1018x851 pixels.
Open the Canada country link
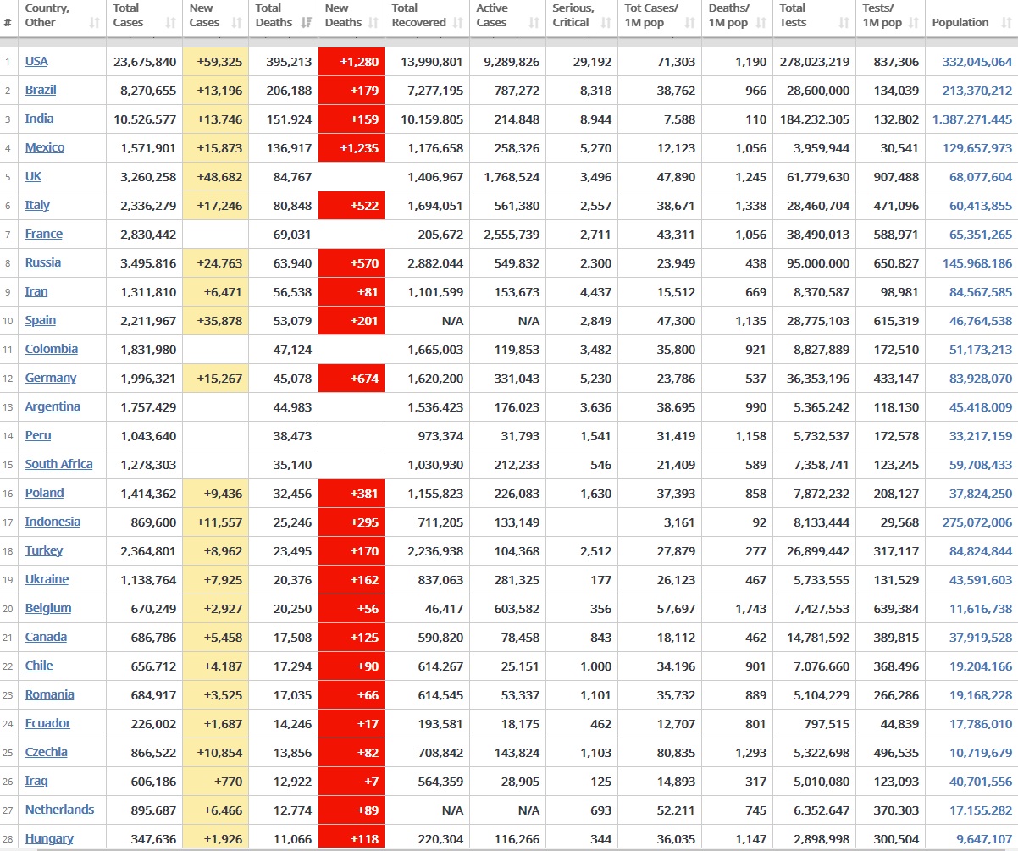pos(46,637)
